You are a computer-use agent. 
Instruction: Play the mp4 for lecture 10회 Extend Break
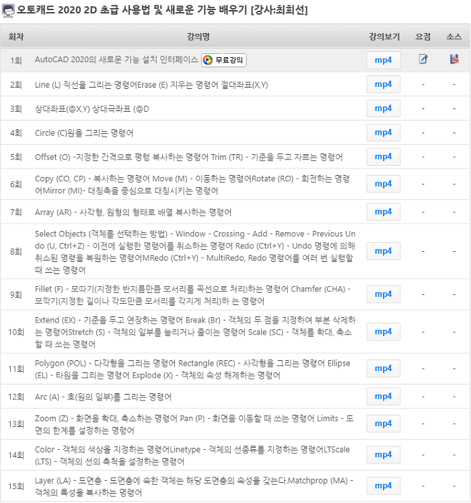point(383,332)
